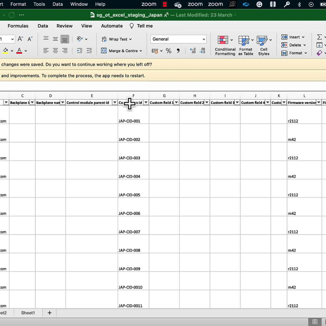Open Custom field 1 filter dropdown

[176, 102]
